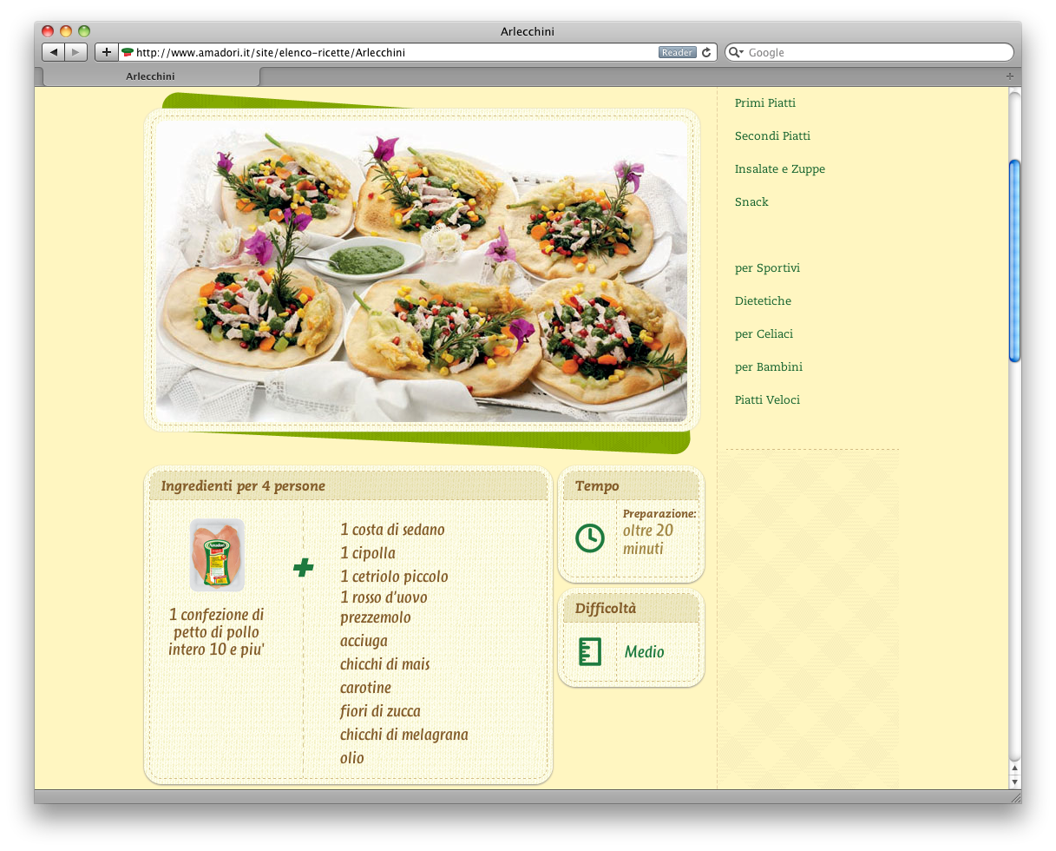This screenshot has width=1056, height=851.
Task: Click the green clock icon under Tempo
Action: pos(590,538)
